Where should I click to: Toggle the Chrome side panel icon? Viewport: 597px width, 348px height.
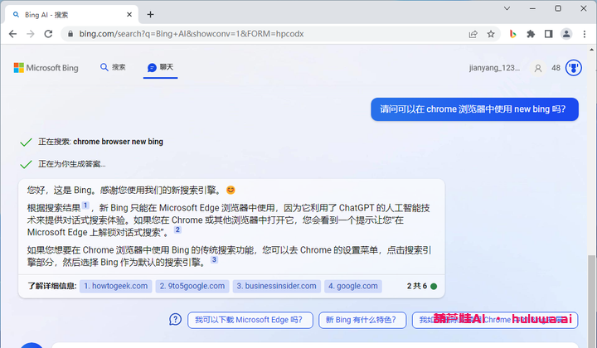coord(548,34)
